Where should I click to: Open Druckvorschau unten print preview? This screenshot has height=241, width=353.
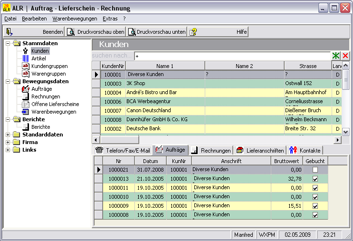click(157, 32)
